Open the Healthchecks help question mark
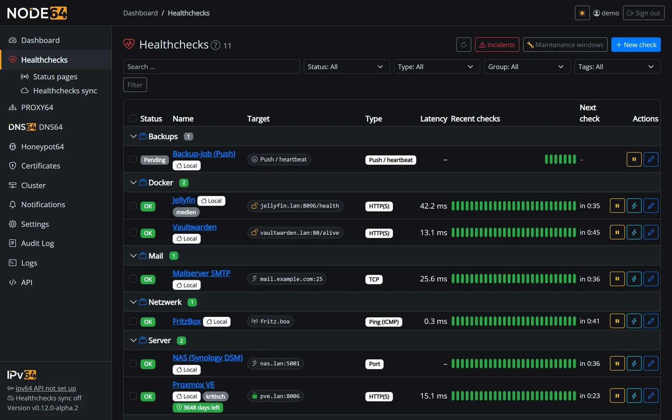 click(x=215, y=45)
